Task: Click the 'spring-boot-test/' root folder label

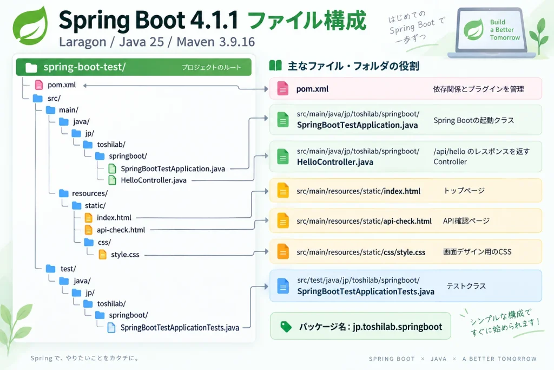Action: tap(84, 67)
